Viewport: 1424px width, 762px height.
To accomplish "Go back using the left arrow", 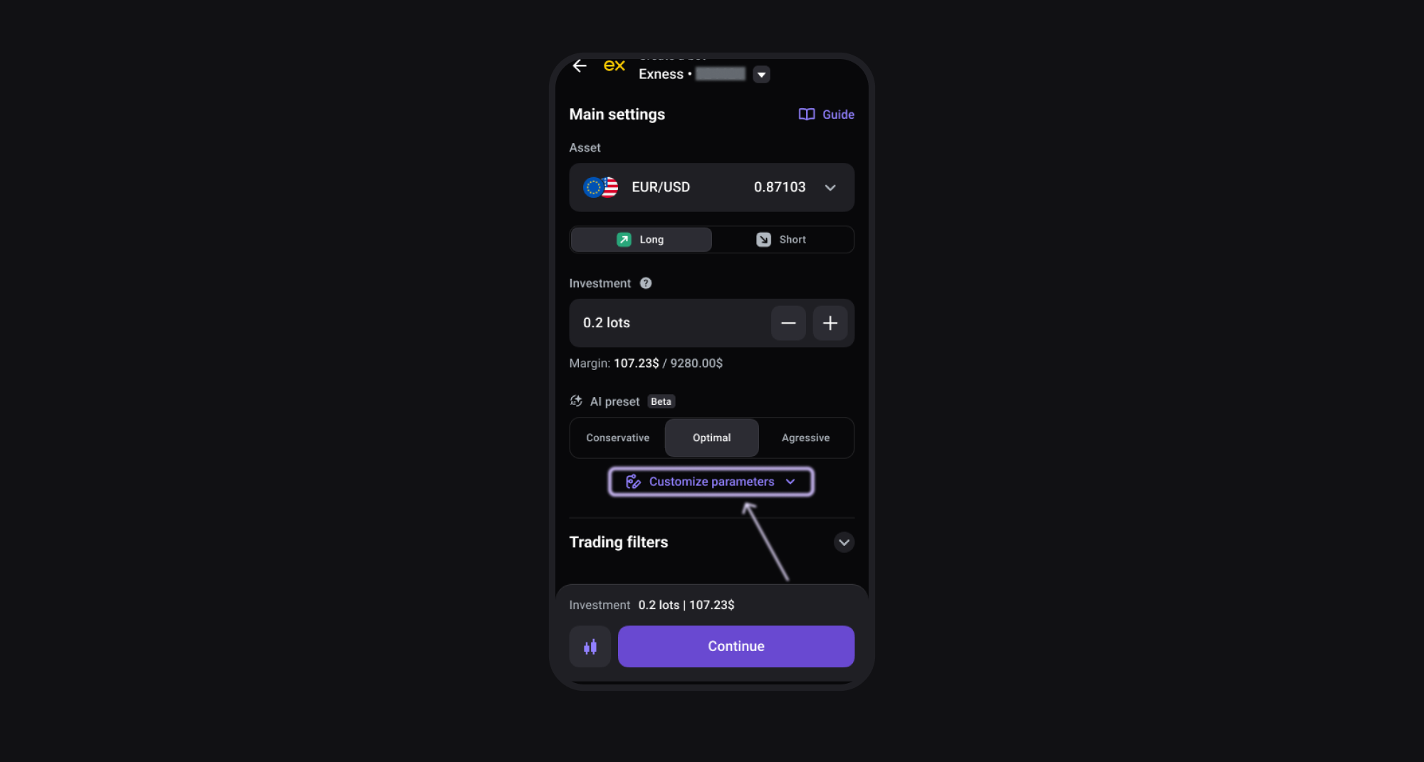I will (x=580, y=66).
